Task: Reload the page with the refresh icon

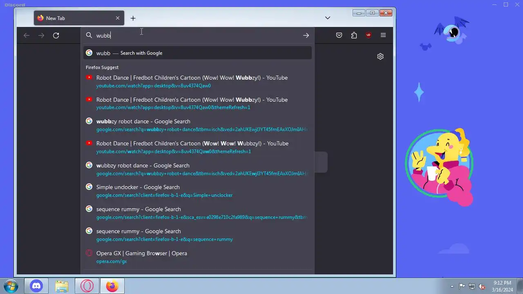Action: point(56,36)
